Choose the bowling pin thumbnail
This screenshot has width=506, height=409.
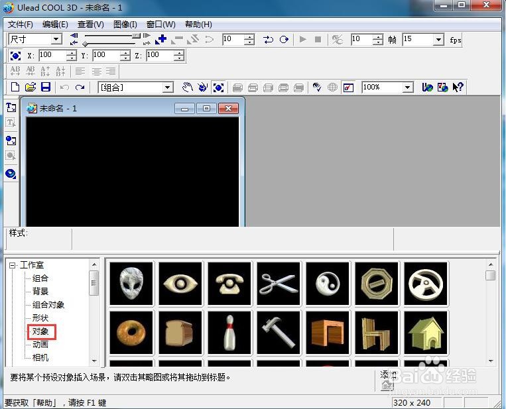[229, 333]
